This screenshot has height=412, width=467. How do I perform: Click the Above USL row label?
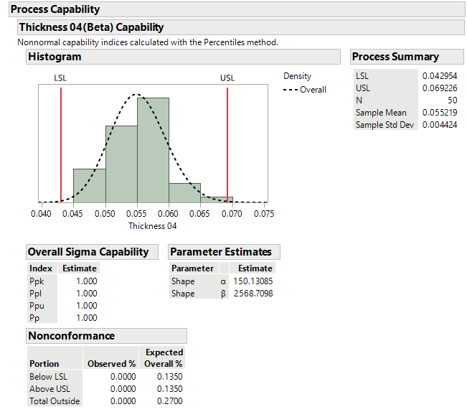[x=49, y=389]
